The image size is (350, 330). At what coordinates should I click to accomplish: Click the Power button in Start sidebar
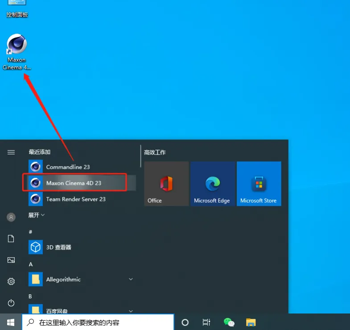[x=11, y=303]
